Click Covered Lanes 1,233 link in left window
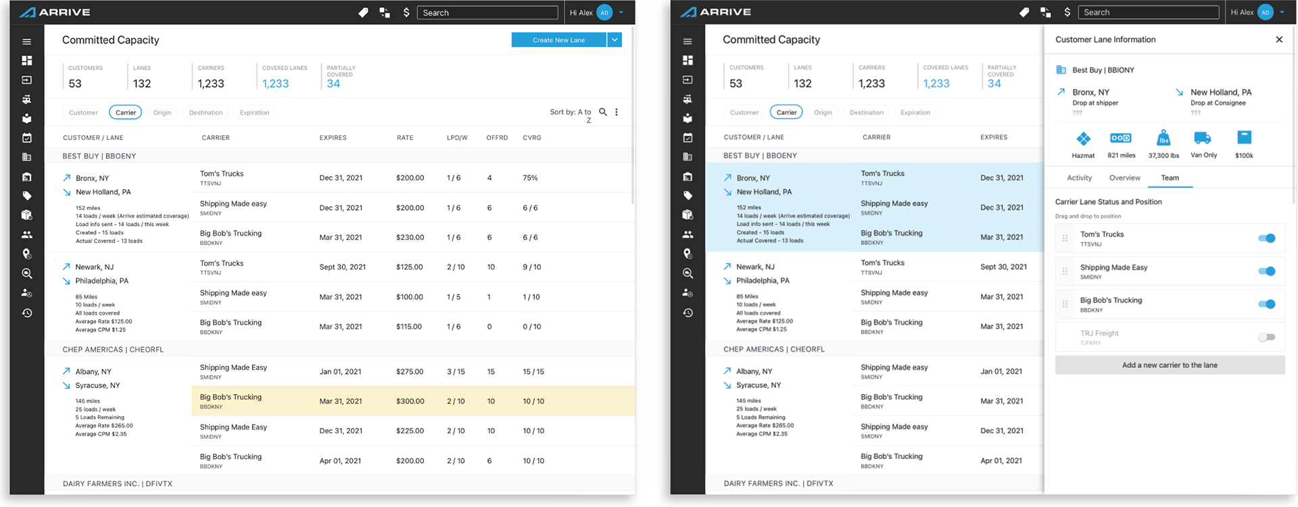The image size is (1298, 507). (275, 84)
